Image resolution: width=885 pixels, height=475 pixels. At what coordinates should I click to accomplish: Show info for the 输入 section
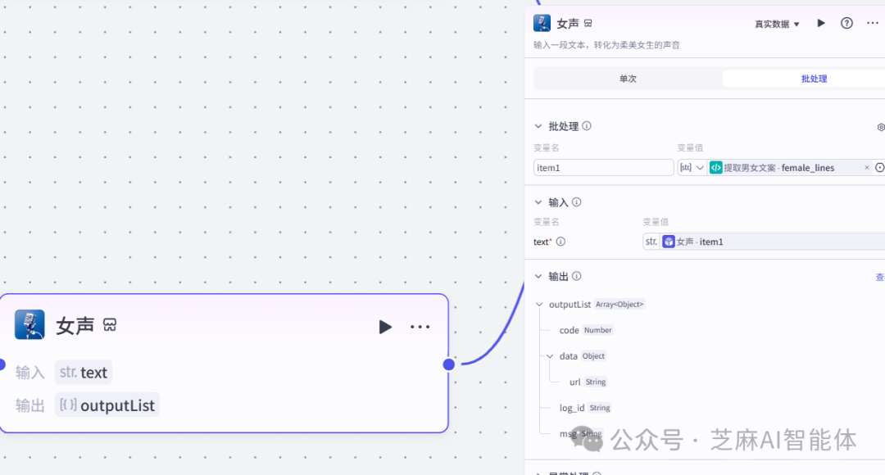(x=576, y=202)
